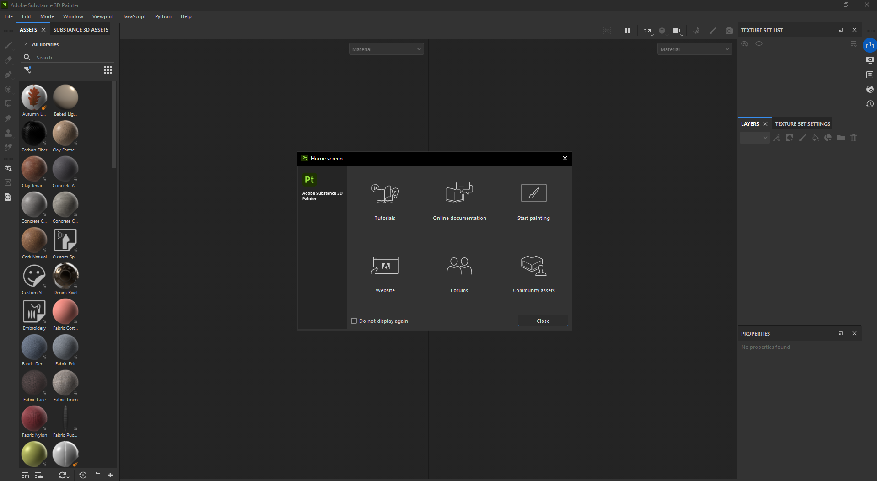Image resolution: width=877 pixels, height=481 pixels.
Task: Select the Paint brush tool in left toolbar
Action: coord(8,45)
